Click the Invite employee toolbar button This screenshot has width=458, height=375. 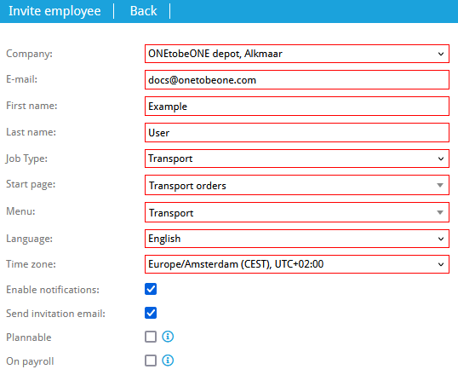(54, 11)
